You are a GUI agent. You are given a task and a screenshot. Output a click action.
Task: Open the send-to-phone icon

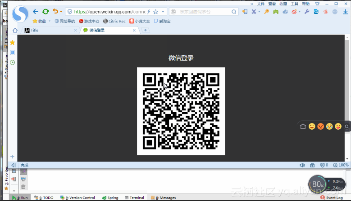click(x=245, y=11)
